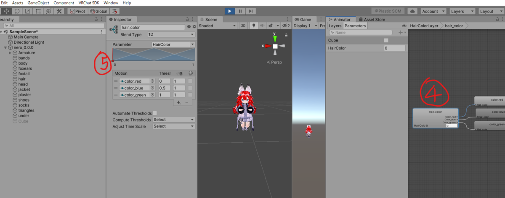Toggle Global handle rotation button
Image resolution: width=505 pixels, height=198 pixels.
[x=98, y=11]
